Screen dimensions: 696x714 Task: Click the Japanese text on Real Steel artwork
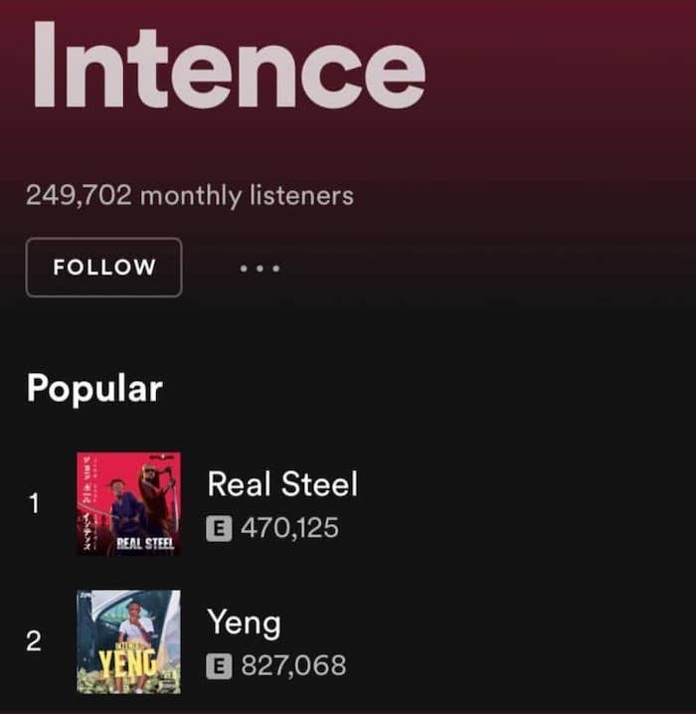click(x=87, y=503)
